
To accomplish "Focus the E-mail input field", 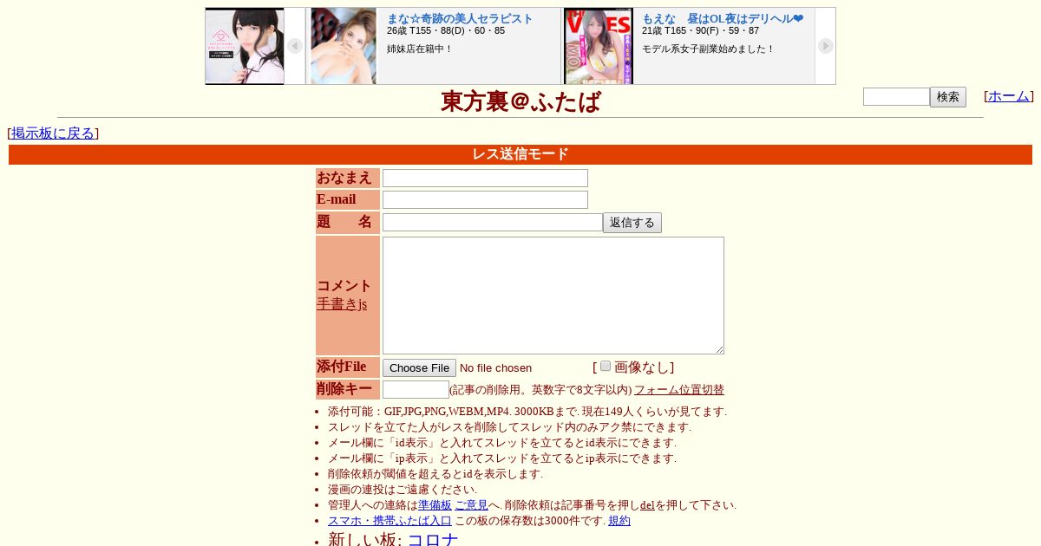I will pyautogui.click(x=485, y=200).
